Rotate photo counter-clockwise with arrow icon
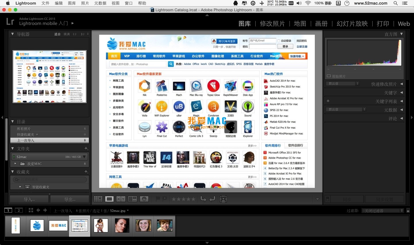 [203, 199]
